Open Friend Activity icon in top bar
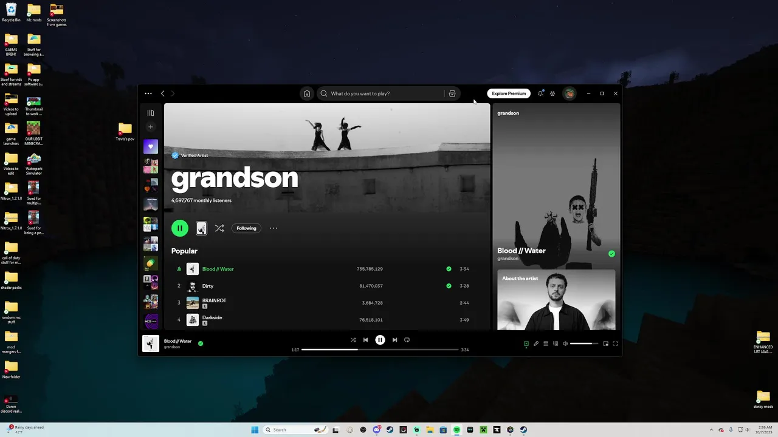778x437 pixels. (x=553, y=93)
